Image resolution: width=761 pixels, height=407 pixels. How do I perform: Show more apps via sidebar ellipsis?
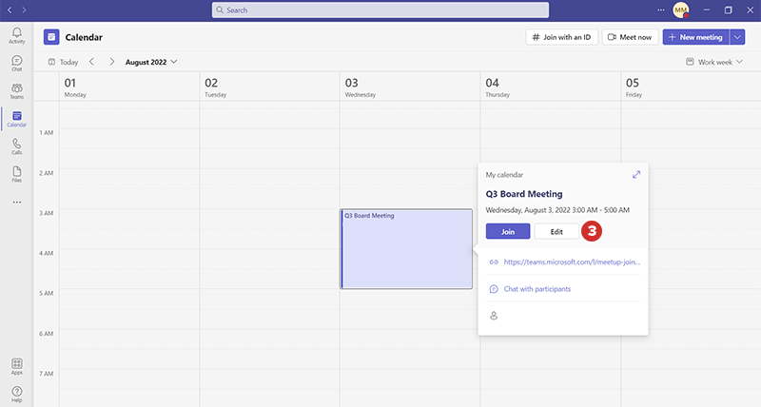click(17, 202)
